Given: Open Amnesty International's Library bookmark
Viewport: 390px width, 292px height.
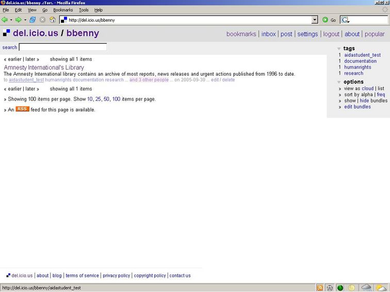Looking at the screenshot, I should point(44,67).
